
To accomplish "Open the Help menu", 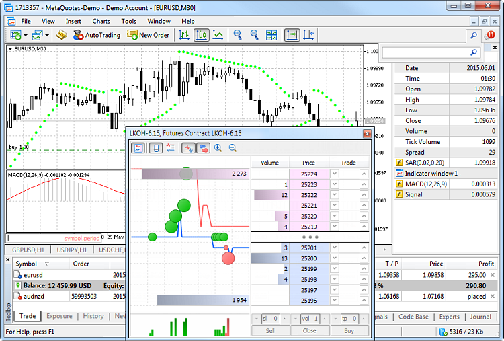I will tap(188, 22).
